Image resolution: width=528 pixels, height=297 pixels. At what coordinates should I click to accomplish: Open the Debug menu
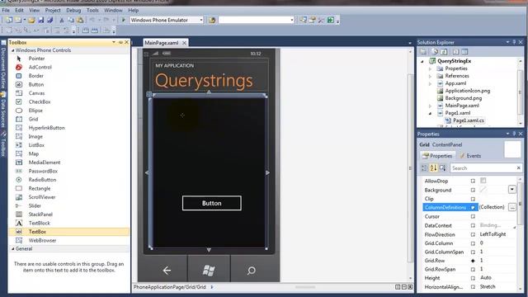(73, 11)
